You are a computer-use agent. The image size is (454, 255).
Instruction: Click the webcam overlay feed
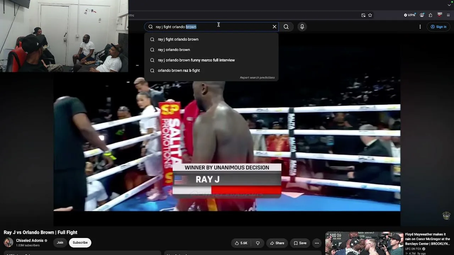64,36
